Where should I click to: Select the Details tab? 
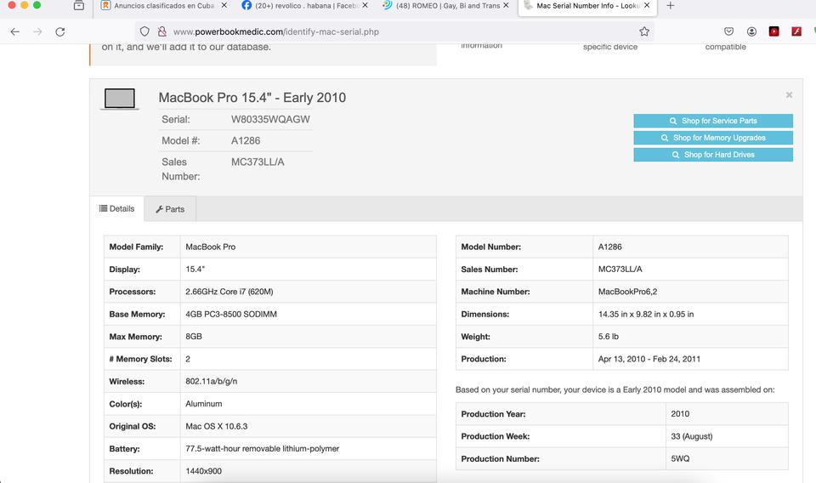click(116, 208)
